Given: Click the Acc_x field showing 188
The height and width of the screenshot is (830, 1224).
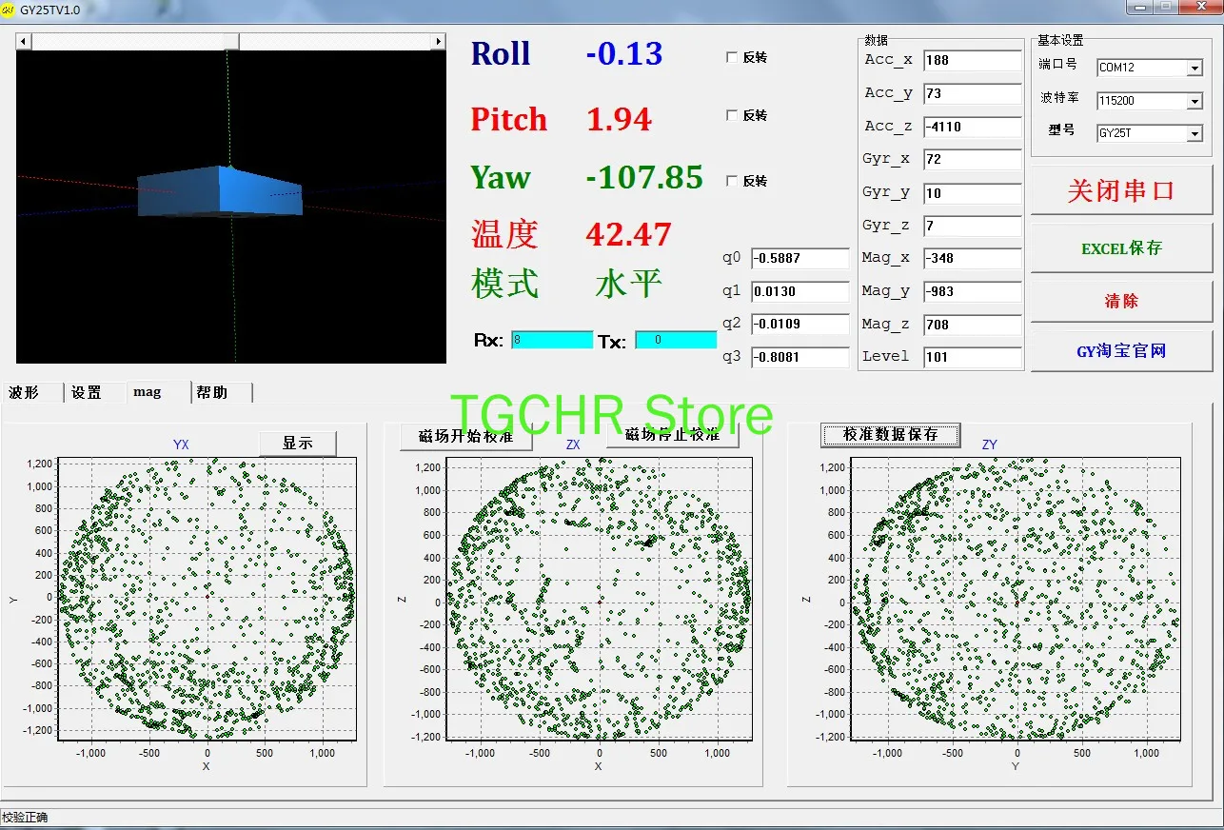Looking at the screenshot, I should pos(972,60).
